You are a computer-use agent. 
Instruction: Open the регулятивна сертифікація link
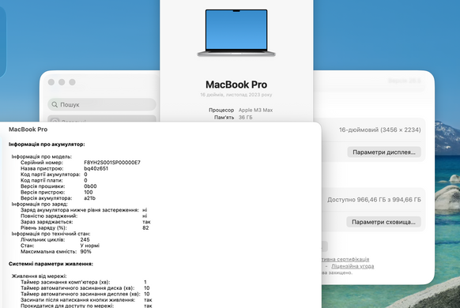[x=345, y=259]
